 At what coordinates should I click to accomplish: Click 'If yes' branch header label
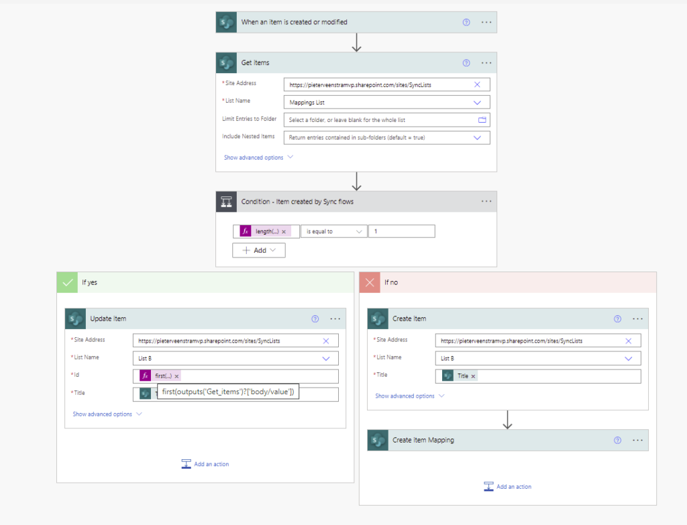click(89, 282)
